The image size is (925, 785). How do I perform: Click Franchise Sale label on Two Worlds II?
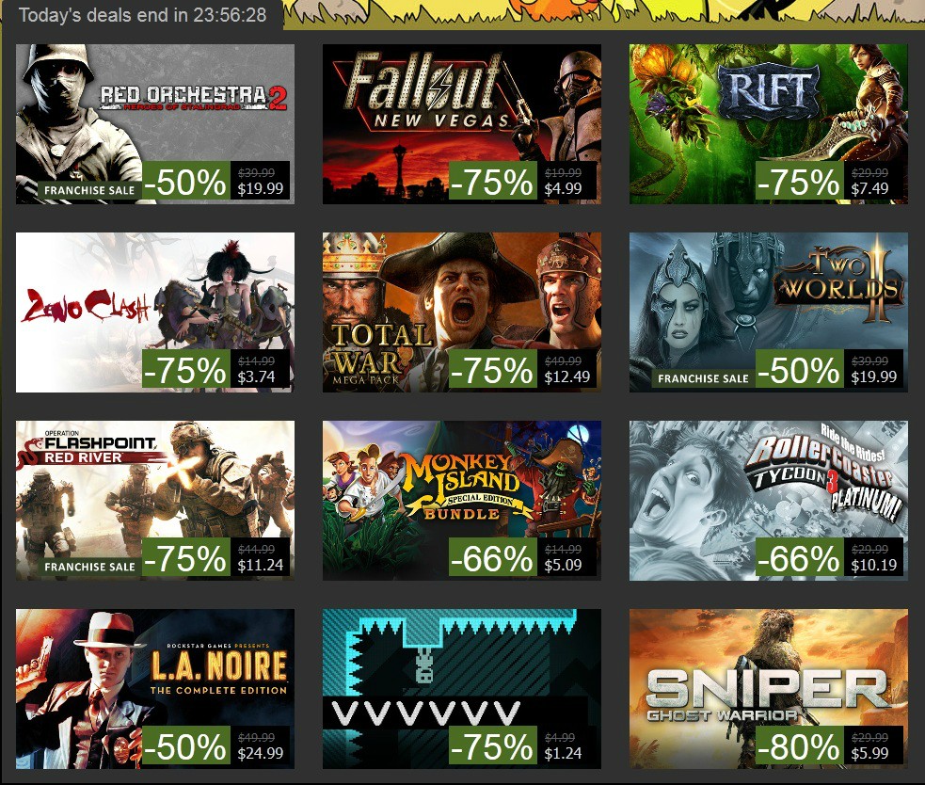pyautogui.click(x=703, y=378)
